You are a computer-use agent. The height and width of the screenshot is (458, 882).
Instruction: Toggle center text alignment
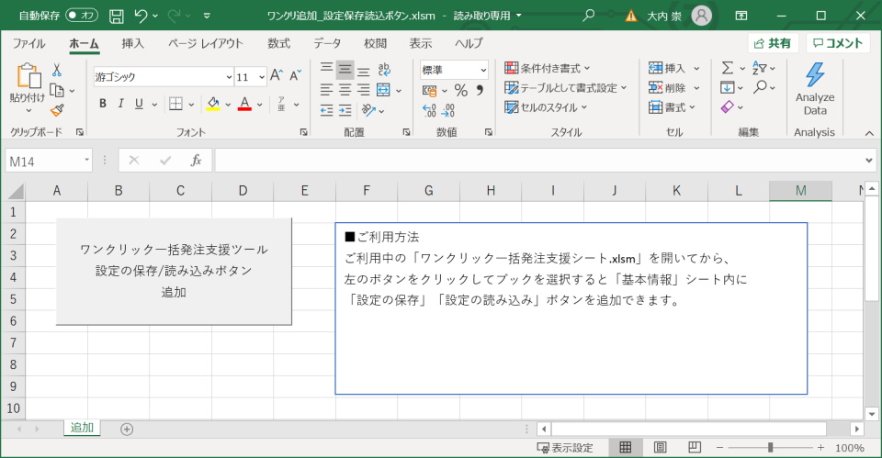[x=345, y=90]
